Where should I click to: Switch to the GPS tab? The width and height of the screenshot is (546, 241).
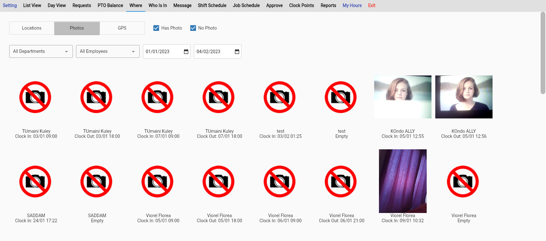[x=122, y=28]
